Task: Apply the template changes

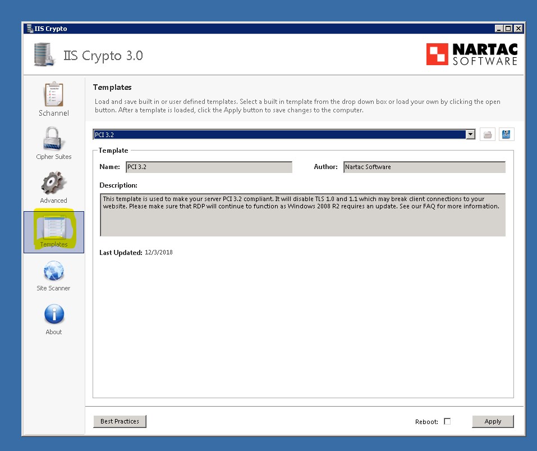Action: pos(493,421)
